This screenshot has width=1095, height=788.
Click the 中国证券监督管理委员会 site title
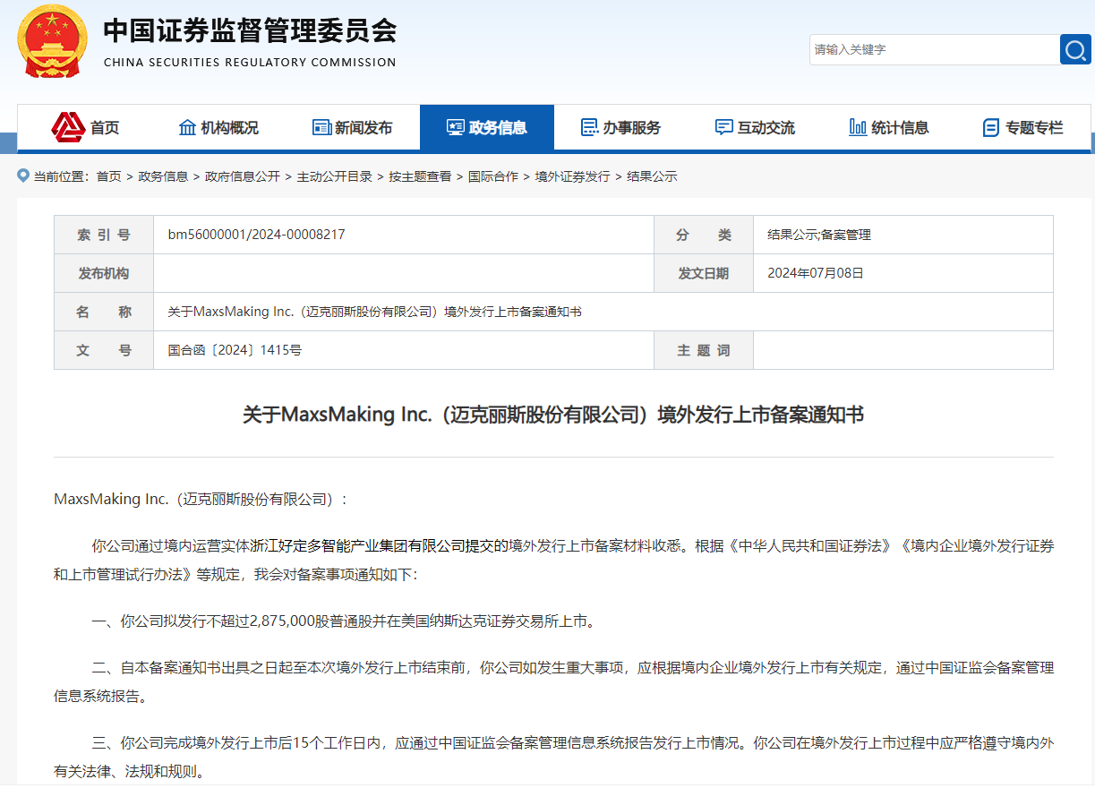[250, 31]
